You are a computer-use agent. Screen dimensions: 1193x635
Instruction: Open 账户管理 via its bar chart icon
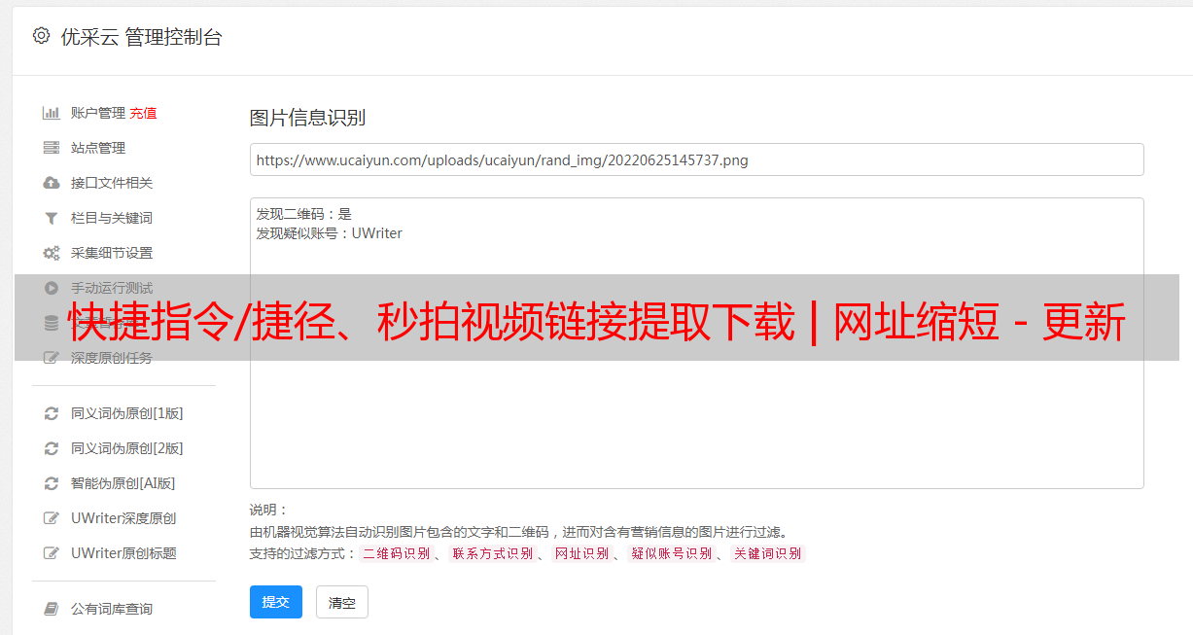(x=52, y=113)
